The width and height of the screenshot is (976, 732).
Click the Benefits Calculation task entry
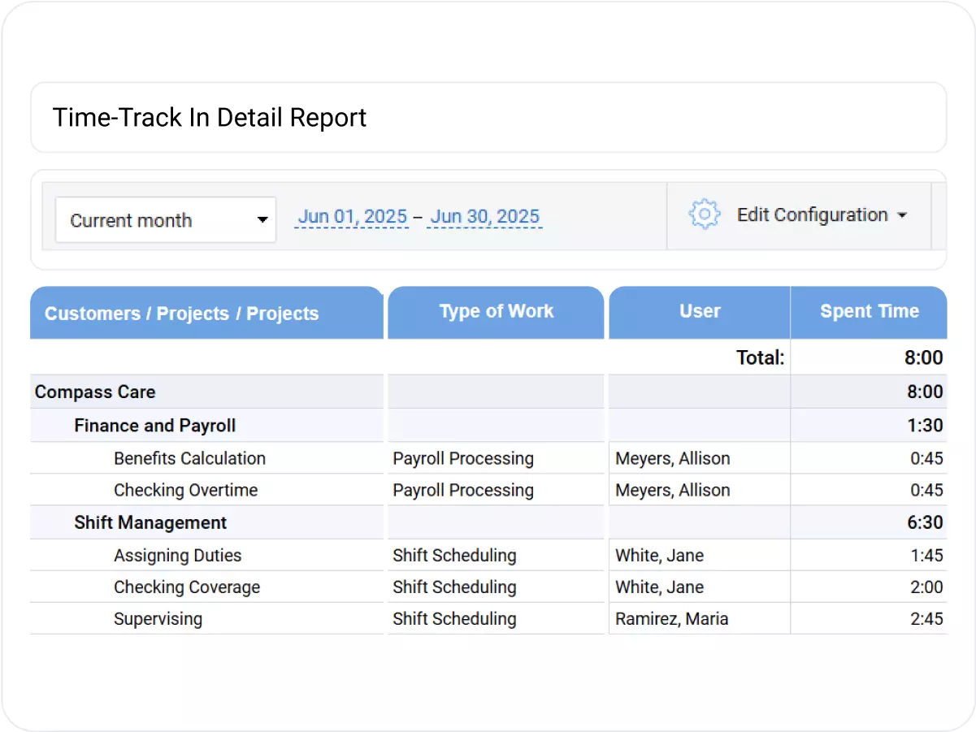189,458
